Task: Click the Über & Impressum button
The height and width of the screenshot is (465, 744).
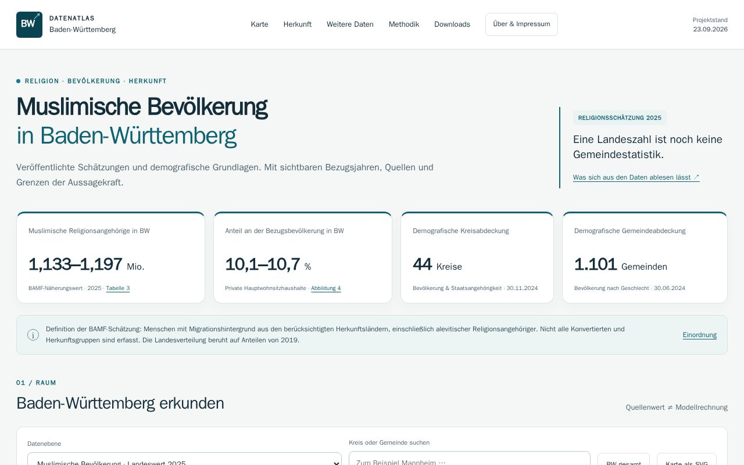Action: point(521,24)
